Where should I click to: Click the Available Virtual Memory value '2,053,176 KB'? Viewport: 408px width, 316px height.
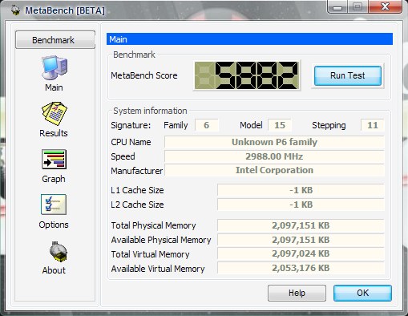coord(301,268)
